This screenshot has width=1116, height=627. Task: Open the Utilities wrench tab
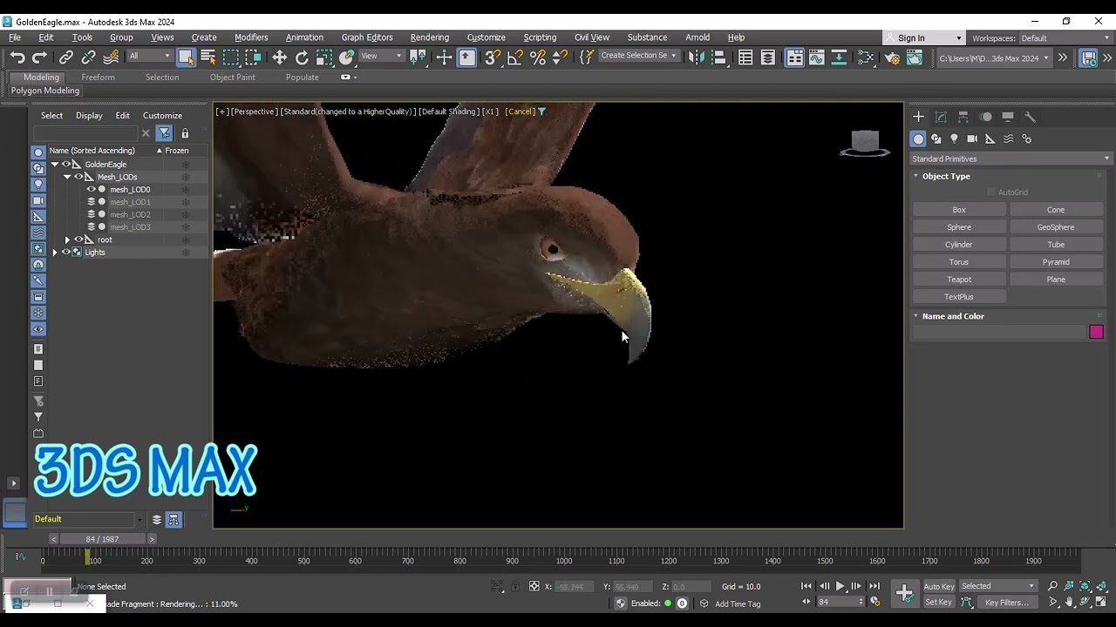coord(1030,117)
